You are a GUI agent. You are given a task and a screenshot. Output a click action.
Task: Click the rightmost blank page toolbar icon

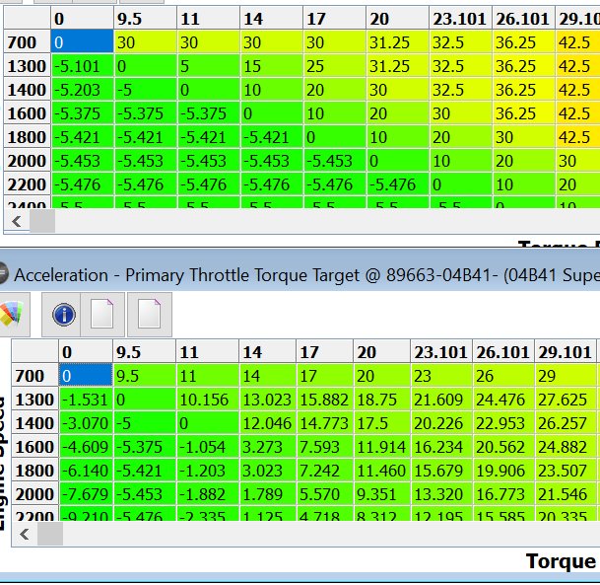[x=149, y=315]
